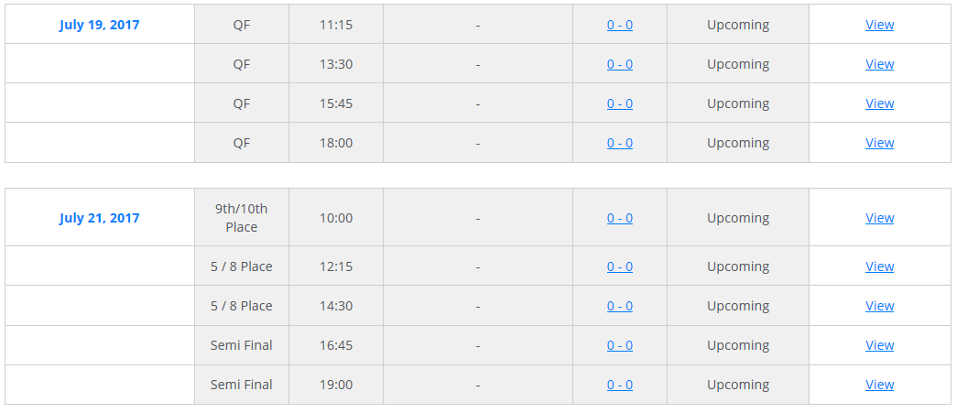The image size is (957, 413).
Task: Click 0 - 0 score of 16:45 Semi Final
Action: [x=619, y=345]
